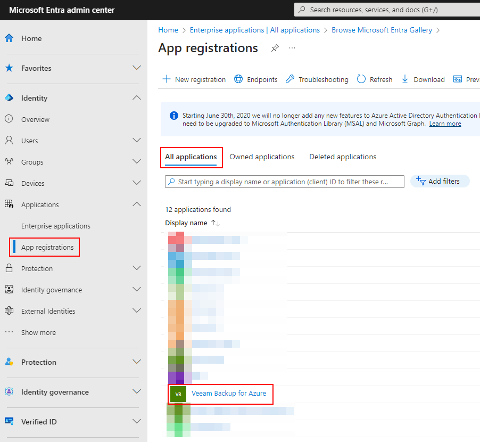The image size is (480, 442).
Task: Click the Identity governance icon under Identity section
Action: 9,290
